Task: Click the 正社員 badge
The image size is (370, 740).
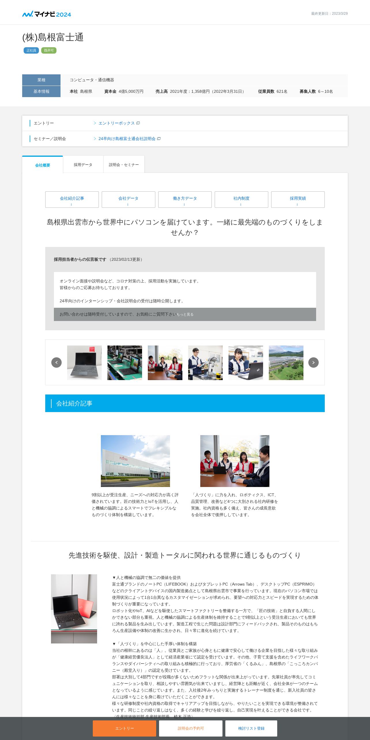Action: click(31, 50)
